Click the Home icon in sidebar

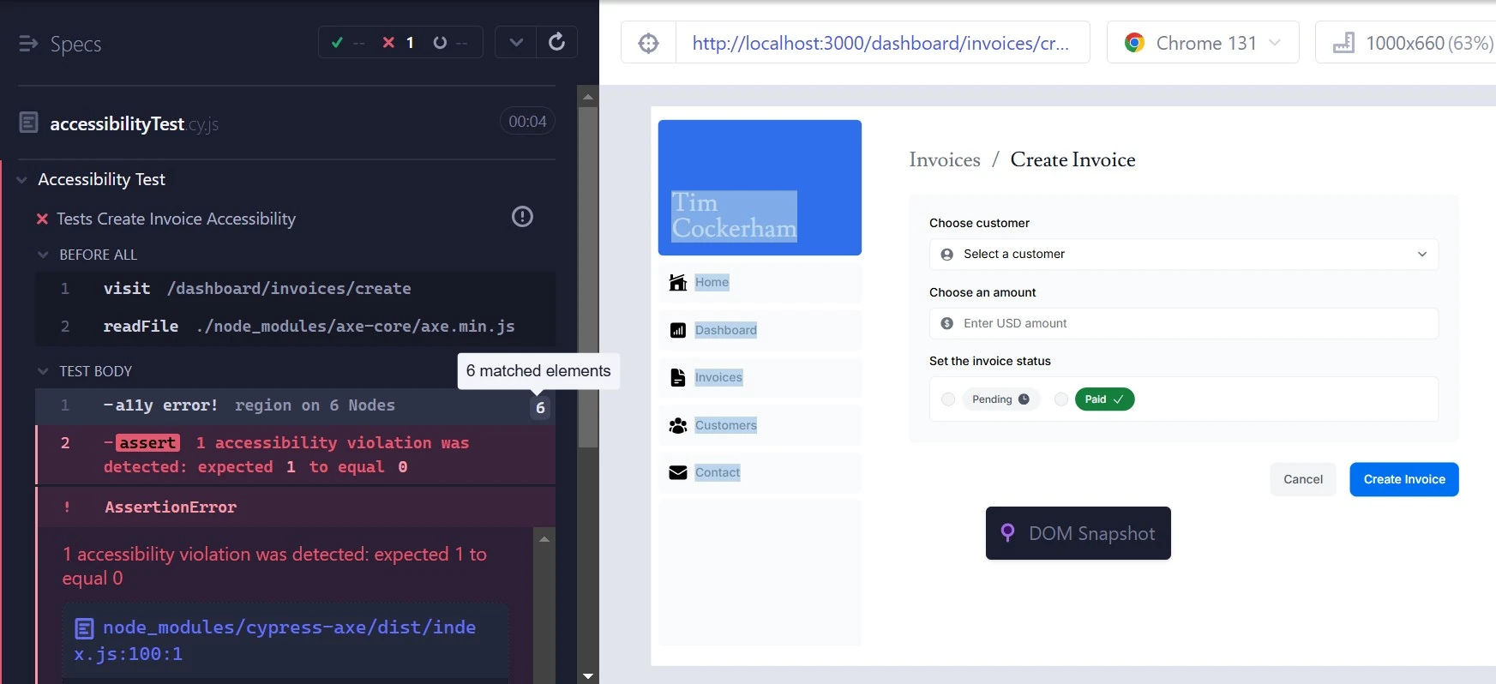pyautogui.click(x=678, y=283)
